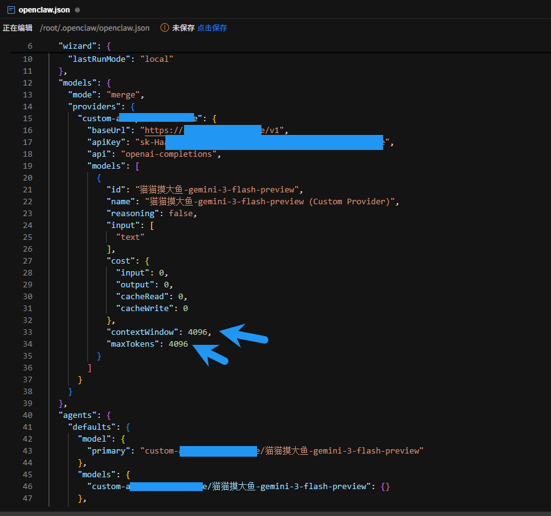Click the empty {} braces on line 46

click(x=385, y=486)
